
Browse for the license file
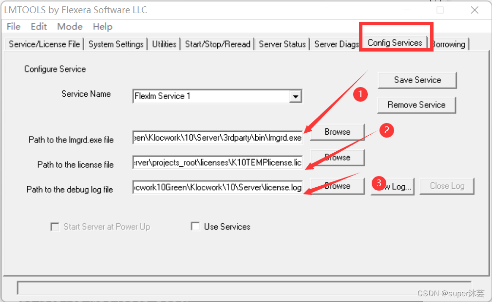click(x=337, y=158)
